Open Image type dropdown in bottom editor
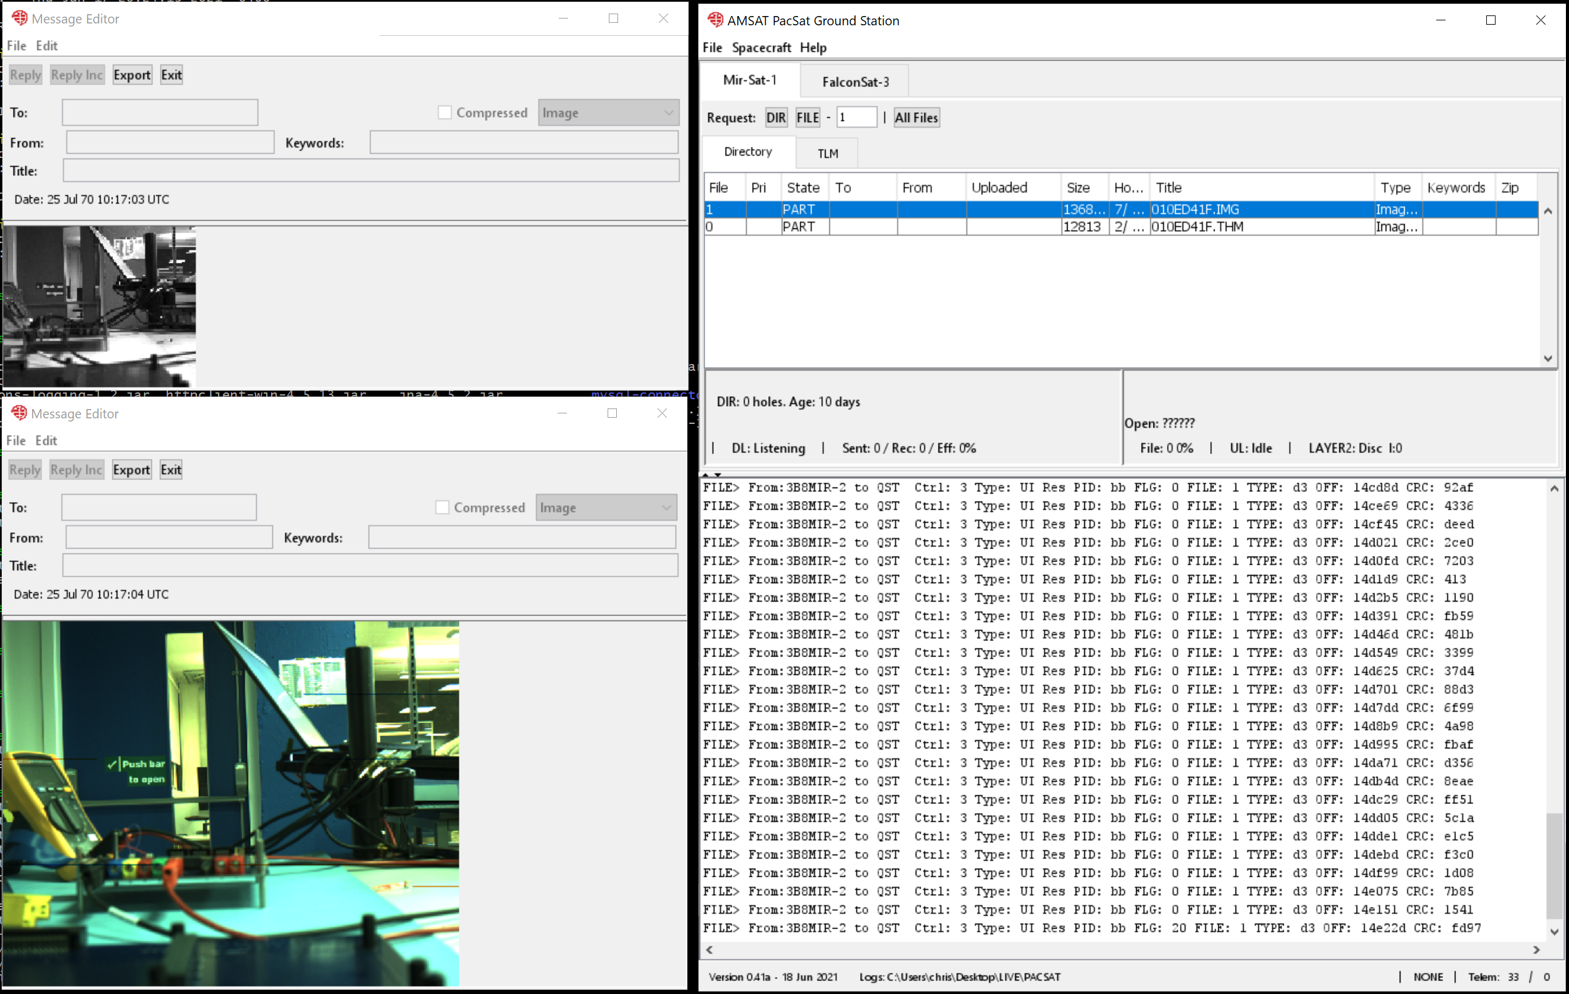This screenshot has width=1569, height=994. 606,507
